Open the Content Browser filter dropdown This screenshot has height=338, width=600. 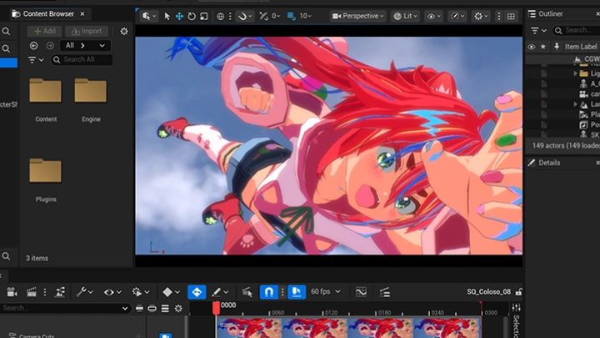(x=36, y=60)
